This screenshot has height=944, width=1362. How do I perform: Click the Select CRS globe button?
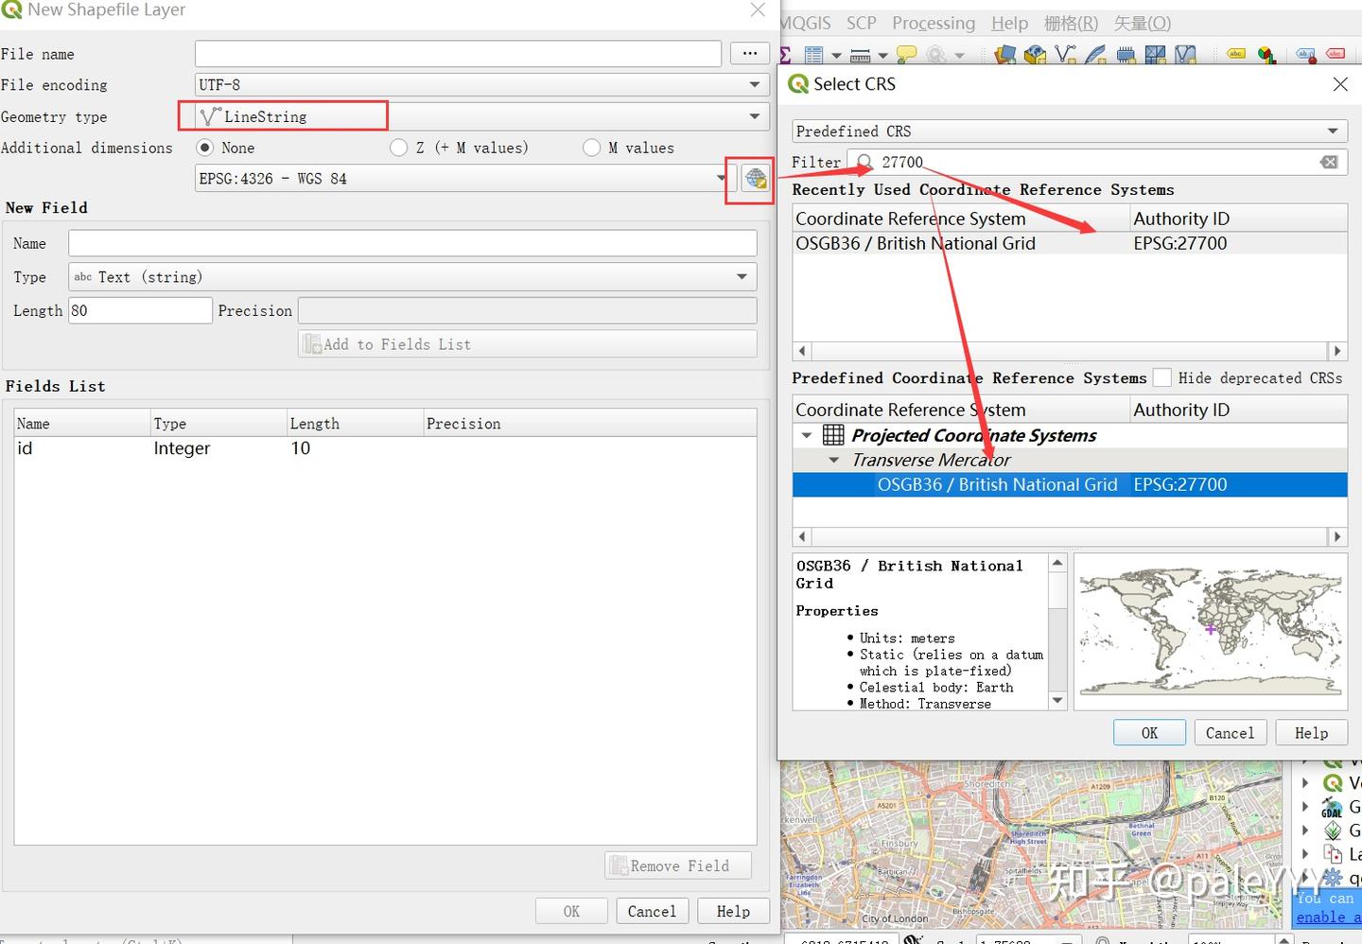[x=755, y=179]
